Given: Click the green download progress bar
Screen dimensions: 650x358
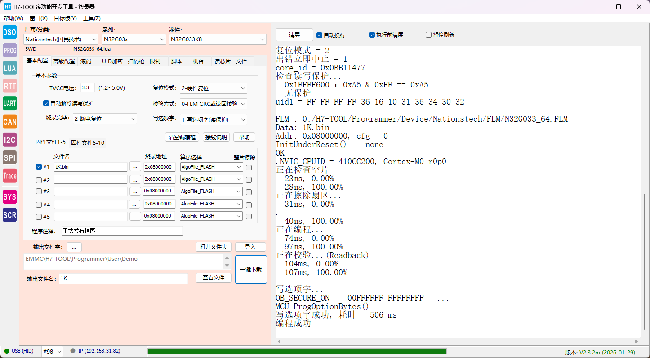Looking at the screenshot, I should tap(297, 351).
